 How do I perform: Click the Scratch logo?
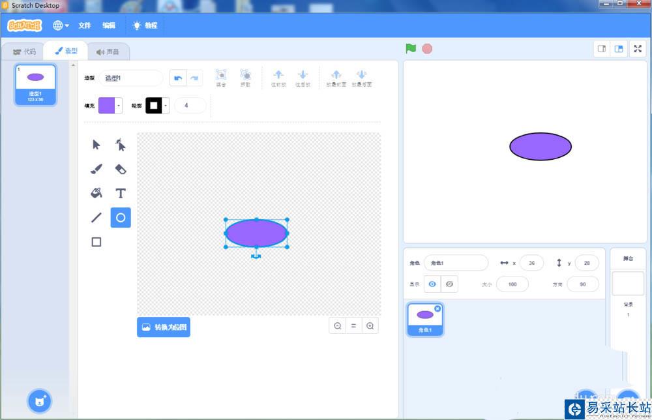pos(25,25)
